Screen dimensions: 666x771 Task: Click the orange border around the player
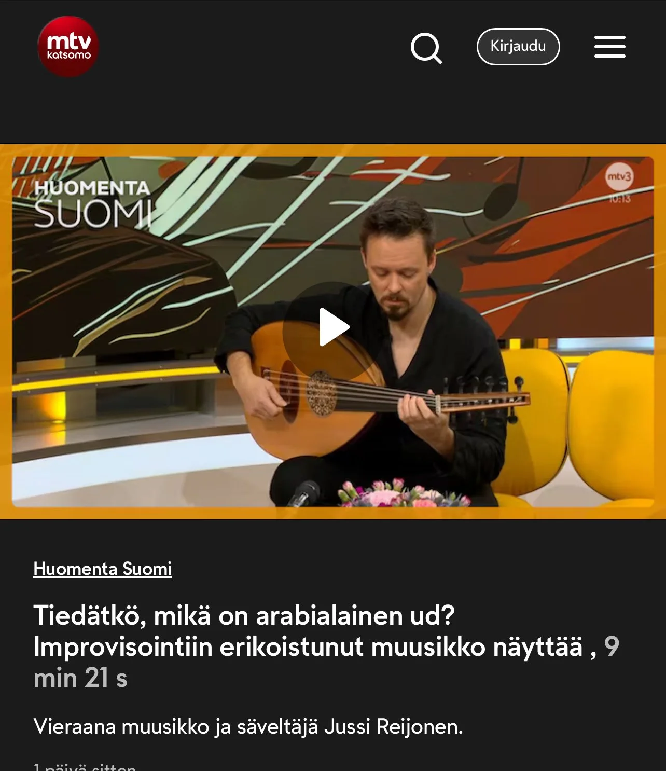[333, 150]
